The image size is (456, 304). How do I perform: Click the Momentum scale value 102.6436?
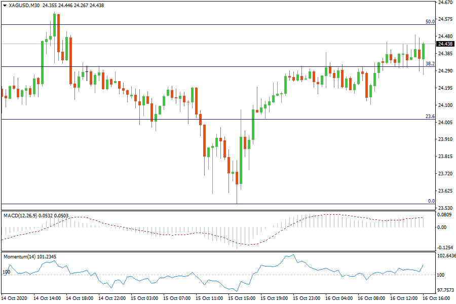[x=446, y=255]
